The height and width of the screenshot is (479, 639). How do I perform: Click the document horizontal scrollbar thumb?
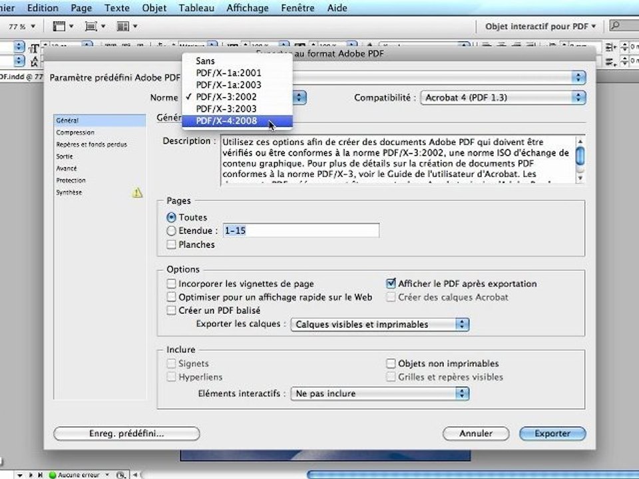473,475
